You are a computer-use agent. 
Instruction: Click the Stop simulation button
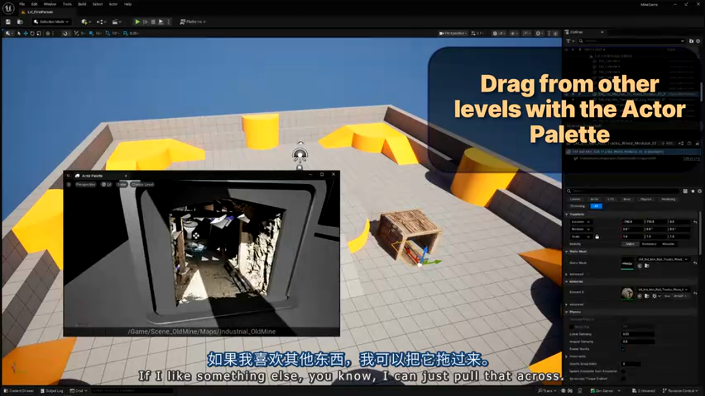coord(153,22)
